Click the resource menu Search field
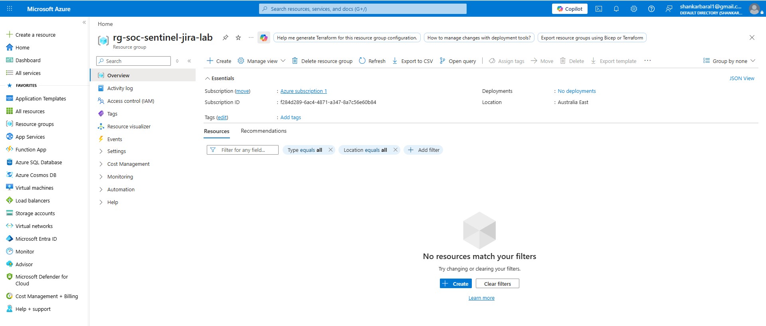 [x=133, y=61]
